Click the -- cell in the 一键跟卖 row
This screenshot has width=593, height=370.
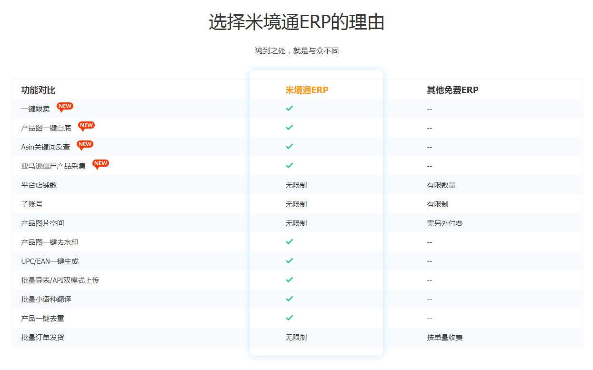click(x=430, y=109)
